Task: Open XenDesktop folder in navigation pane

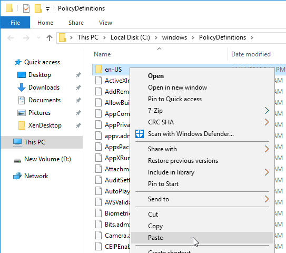Action: click(x=45, y=125)
